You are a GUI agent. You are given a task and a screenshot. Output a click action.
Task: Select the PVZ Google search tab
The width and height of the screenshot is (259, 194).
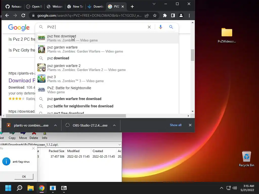coord(114,7)
